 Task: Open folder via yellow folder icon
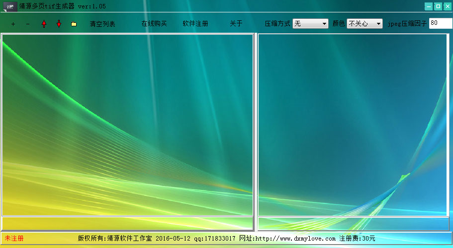click(x=74, y=24)
